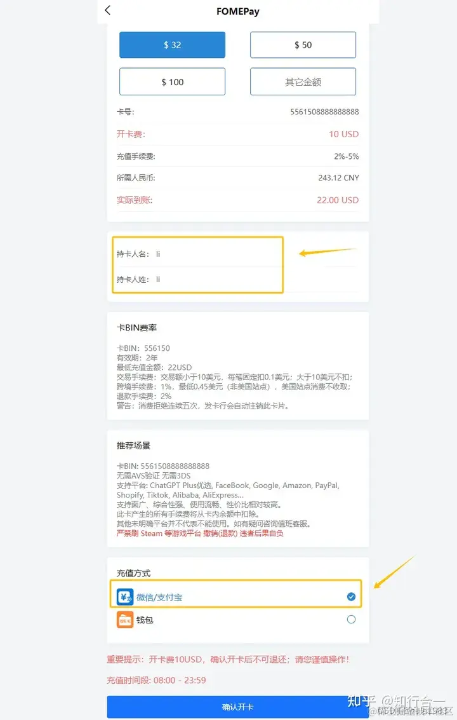Click the 卡BIN费率 section heading
The width and height of the screenshot is (457, 720).
[136, 327]
